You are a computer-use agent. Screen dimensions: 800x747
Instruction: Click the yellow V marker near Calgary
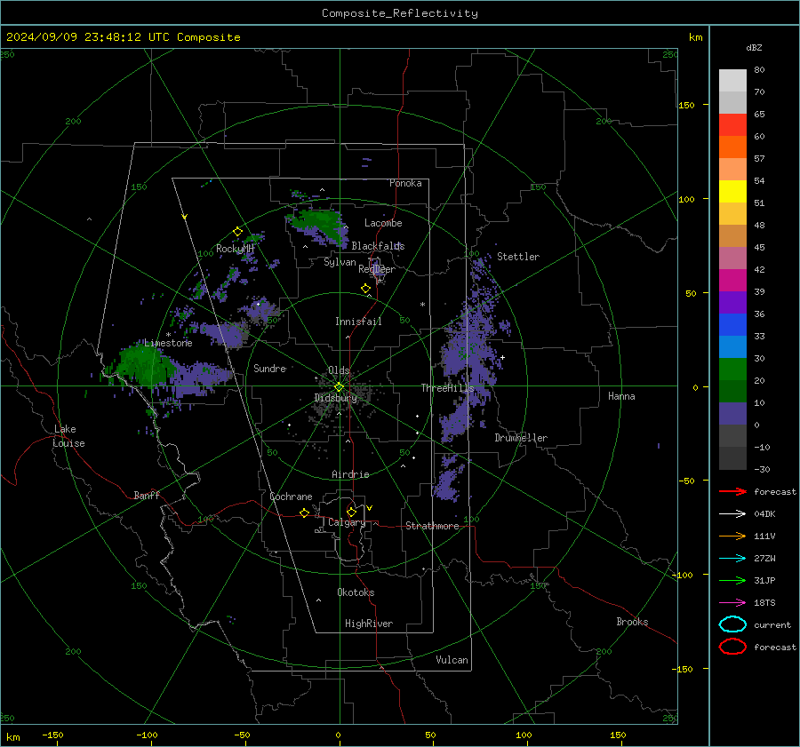[x=370, y=508]
